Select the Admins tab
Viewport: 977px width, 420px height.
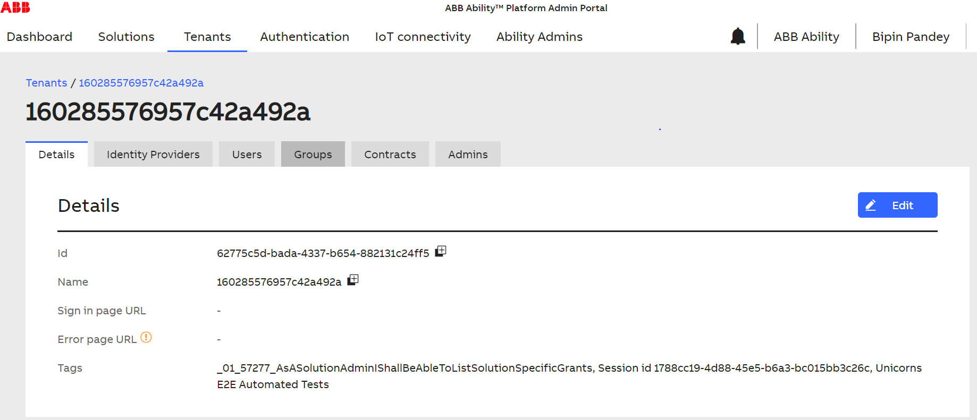[468, 154]
